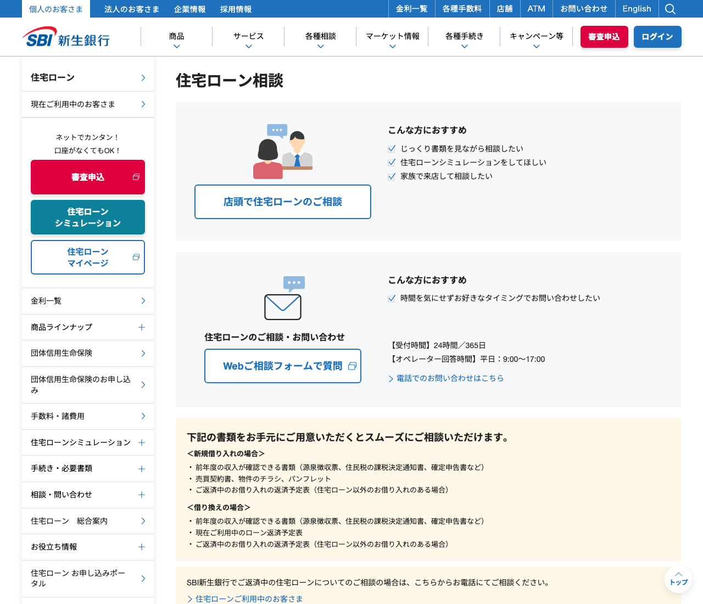703x604 pixels.
Task: Open ATM in top bar
Action: click(x=537, y=9)
